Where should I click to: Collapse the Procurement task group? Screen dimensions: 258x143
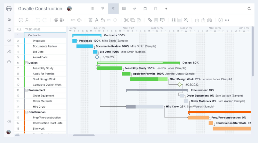[x=27, y=90]
